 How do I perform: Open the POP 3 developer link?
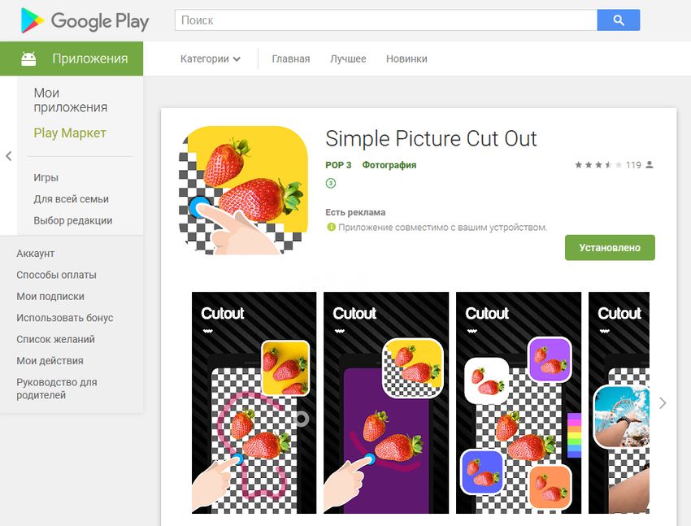338,165
